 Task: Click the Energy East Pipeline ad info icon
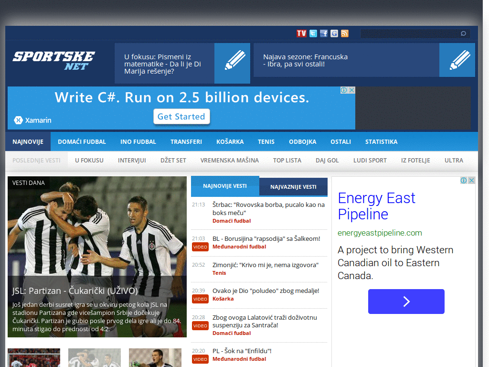pos(464,180)
